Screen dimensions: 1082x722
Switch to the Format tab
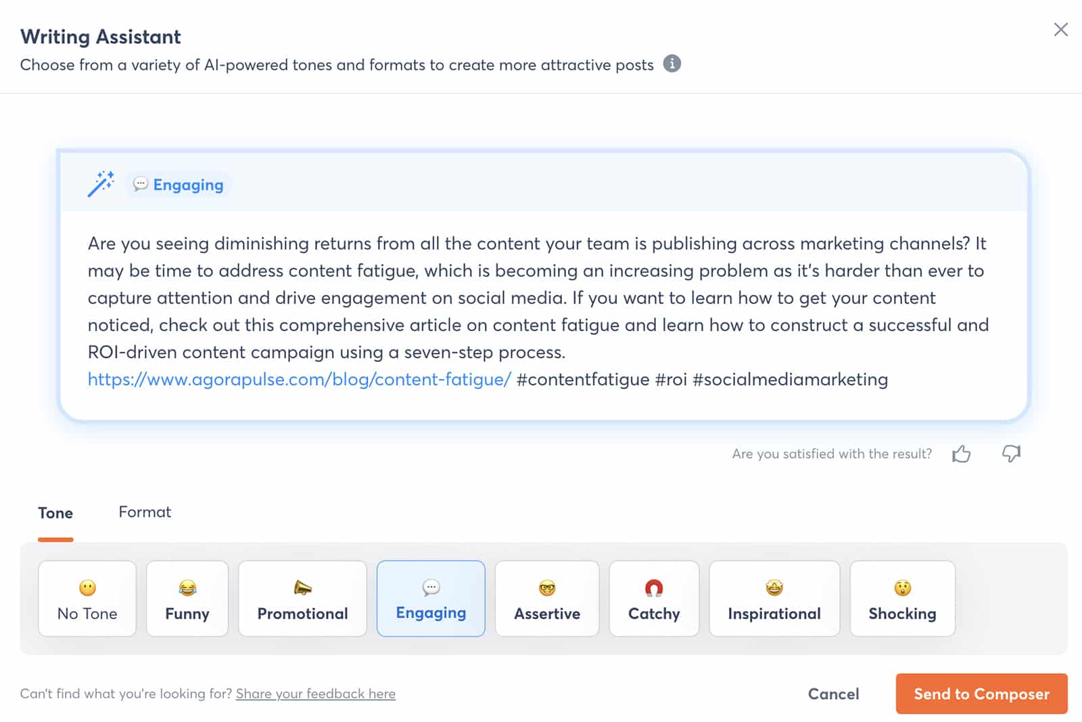145,512
